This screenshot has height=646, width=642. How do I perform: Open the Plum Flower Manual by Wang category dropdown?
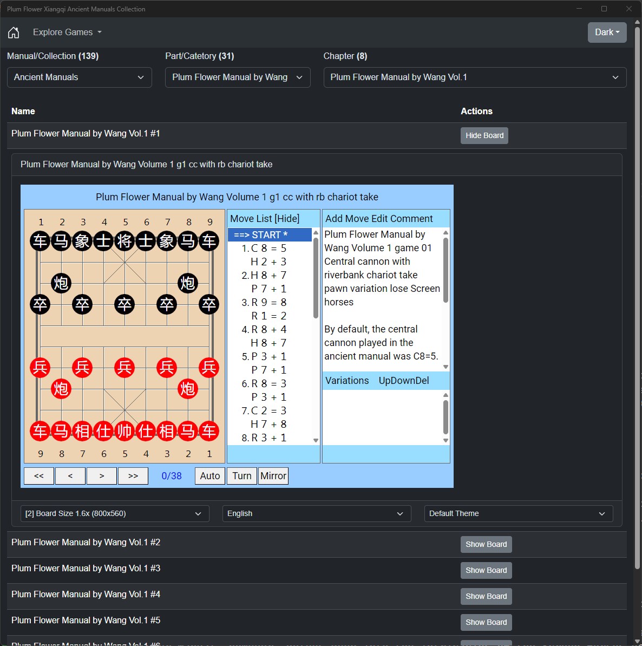point(238,77)
